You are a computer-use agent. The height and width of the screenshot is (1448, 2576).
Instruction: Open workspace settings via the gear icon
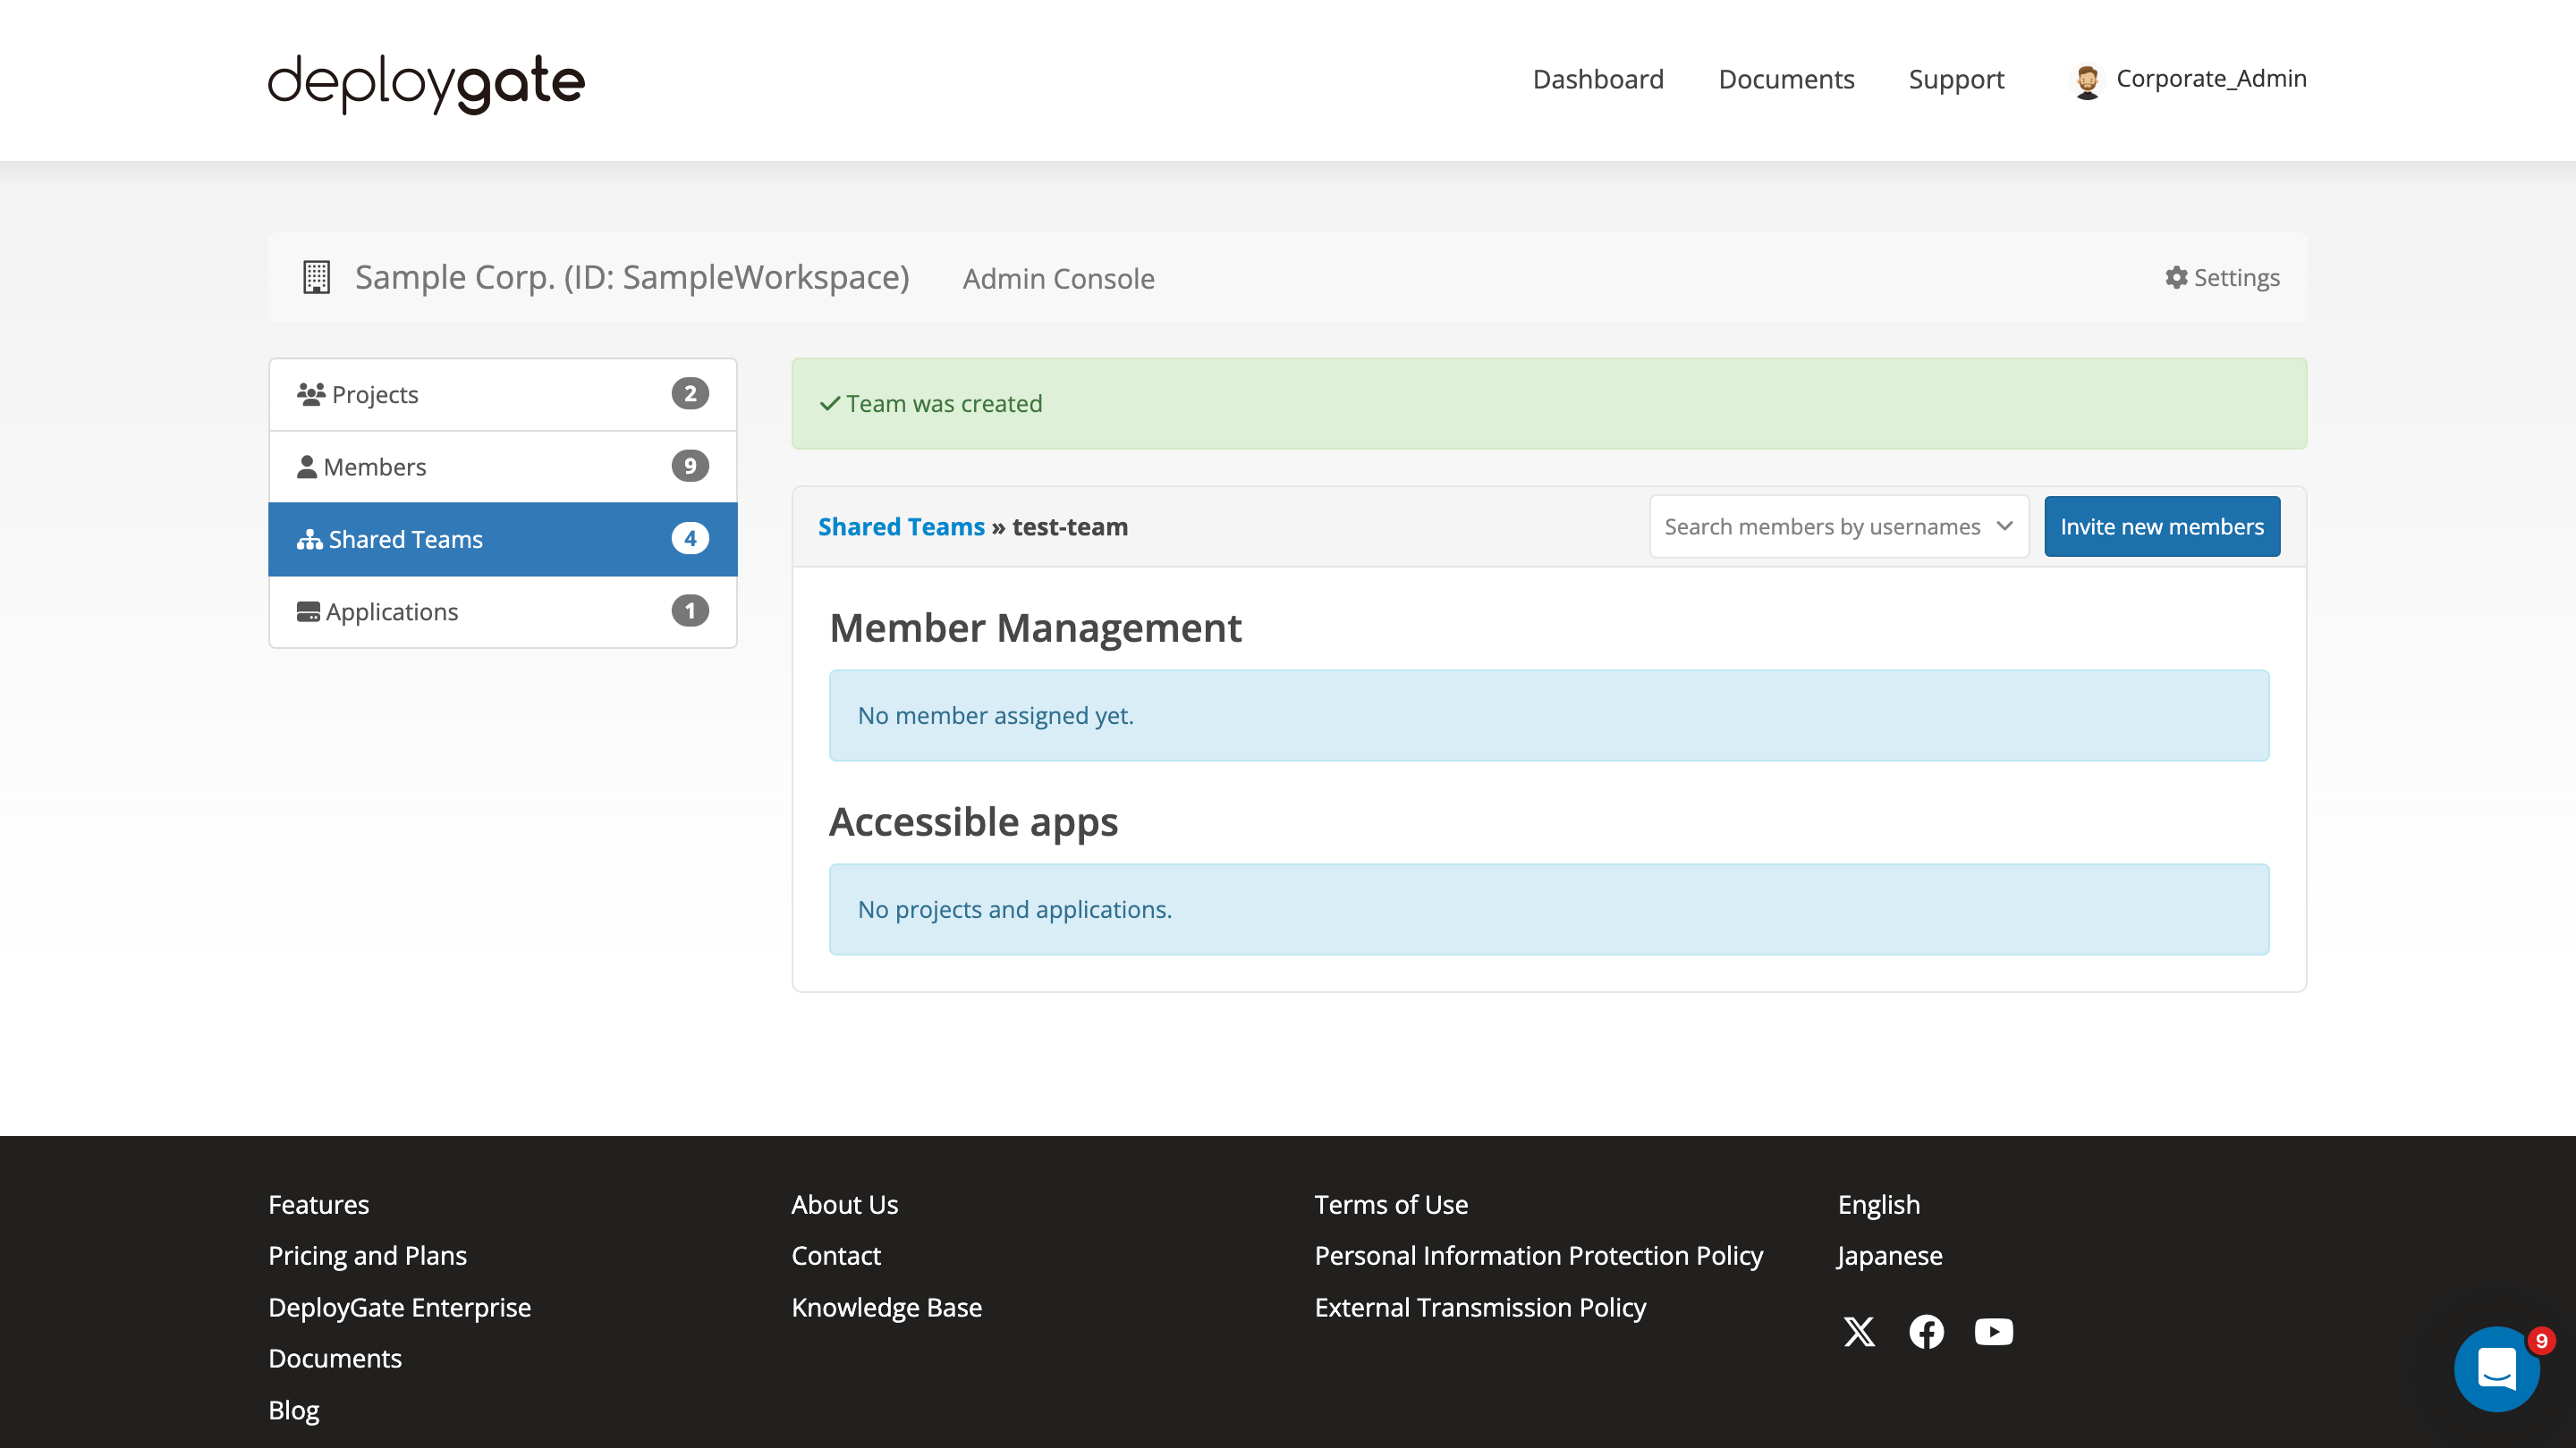coord(2176,278)
